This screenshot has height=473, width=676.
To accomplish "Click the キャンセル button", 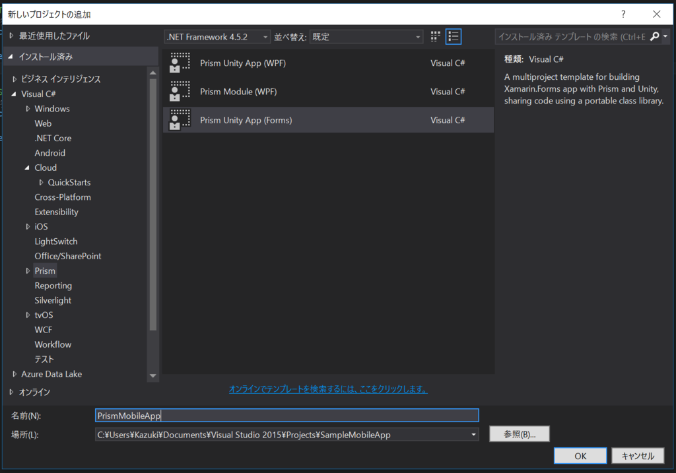I will 638,456.
